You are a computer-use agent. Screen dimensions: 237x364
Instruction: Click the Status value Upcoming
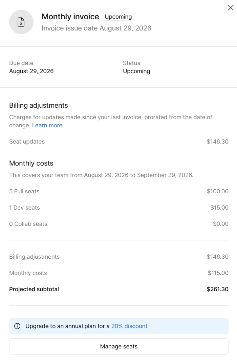[x=136, y=71]
